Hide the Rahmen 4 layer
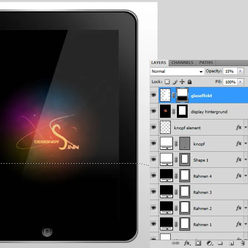This screenshot has height=248, width=248. pyautogui.click(x=153, y=176)
